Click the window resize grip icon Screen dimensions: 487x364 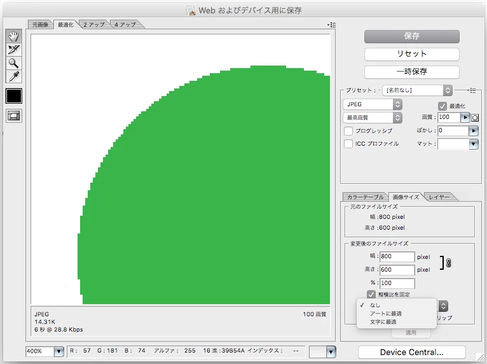click(x=480, y=356)
